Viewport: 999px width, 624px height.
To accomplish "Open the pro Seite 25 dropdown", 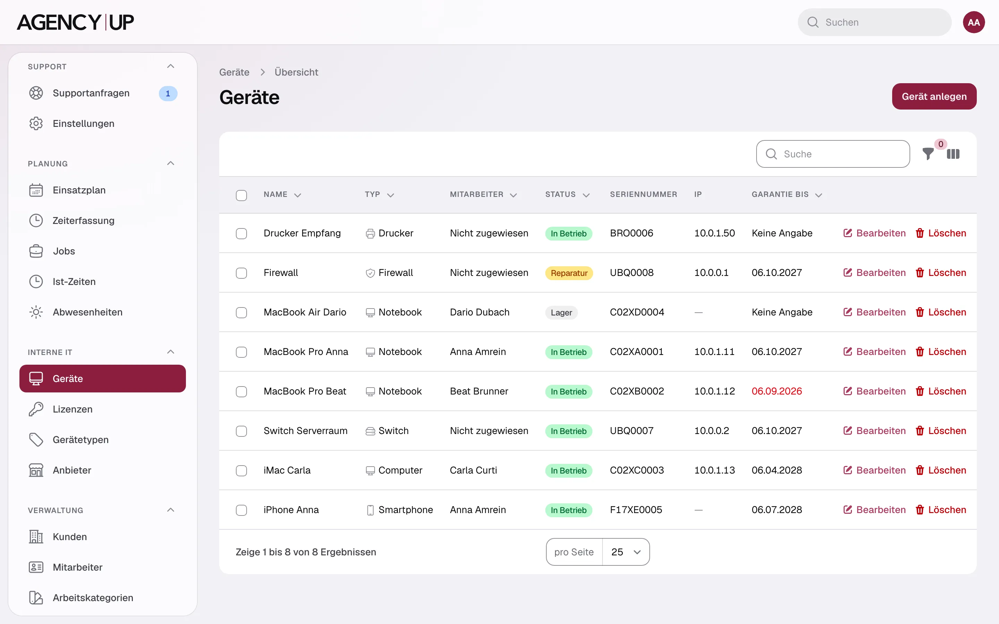I will [x=626, y=552].
